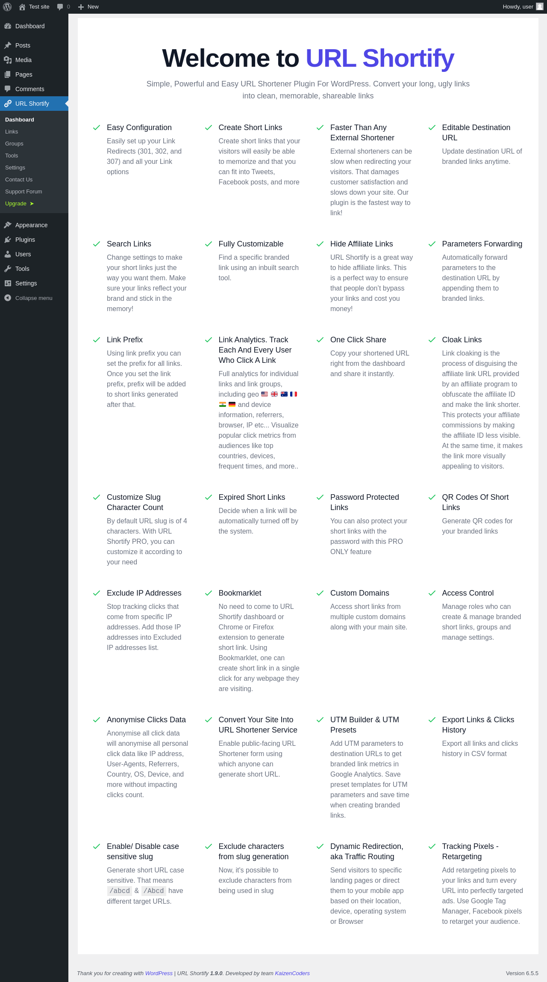
Task: Click the Dashboard gauge icon in sidebar
Action: point(8,26)
